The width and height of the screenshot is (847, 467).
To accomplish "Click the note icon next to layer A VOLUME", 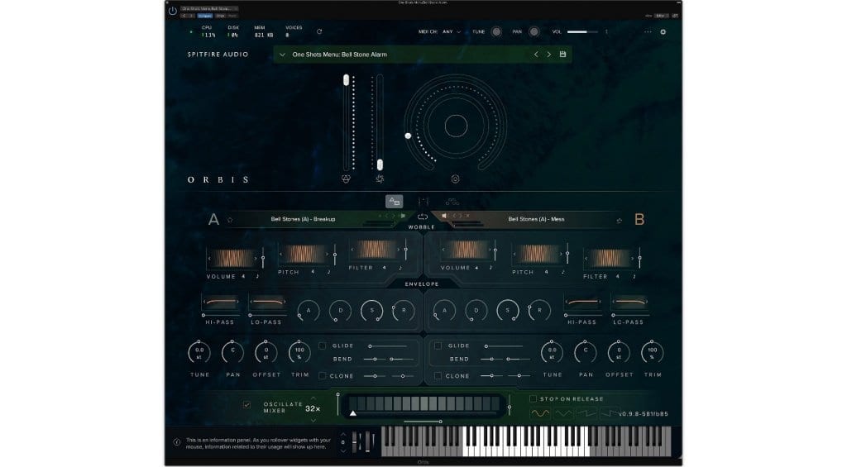I will coord(257,276).
